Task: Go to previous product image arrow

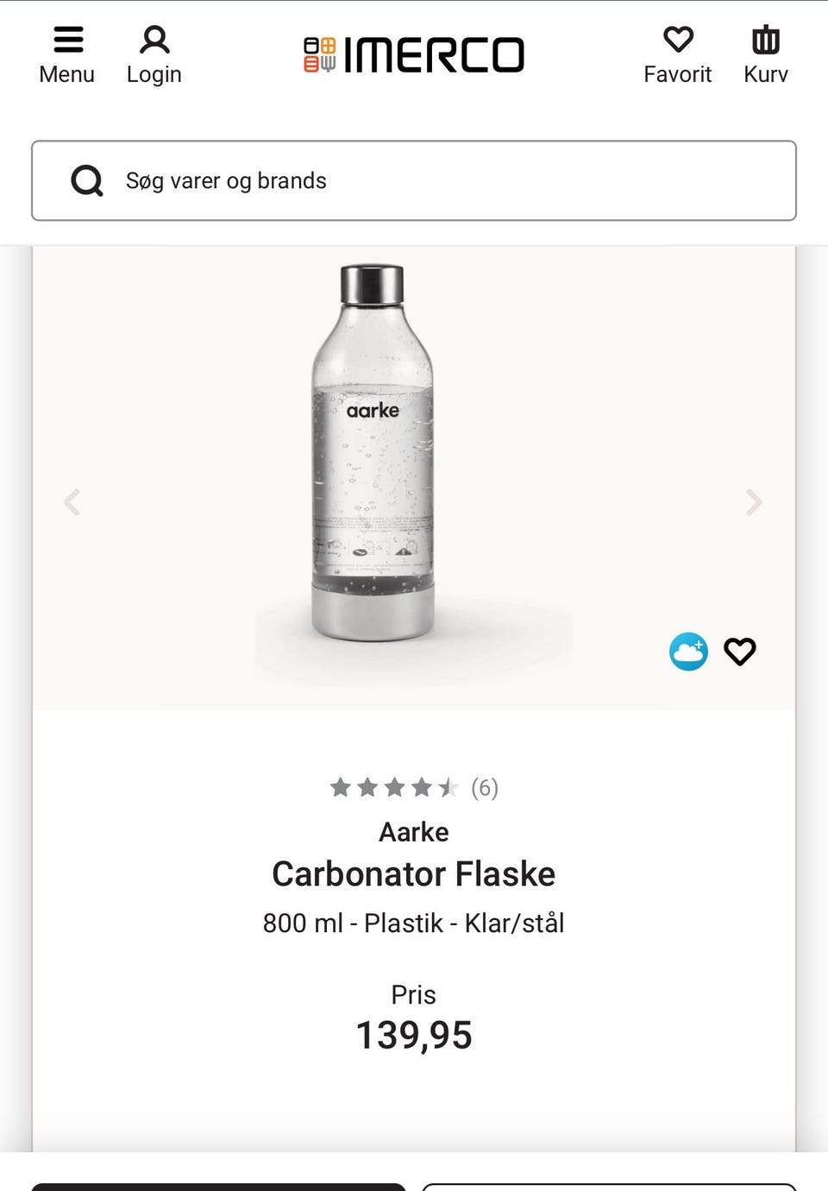Action: [x=72, y=501]
